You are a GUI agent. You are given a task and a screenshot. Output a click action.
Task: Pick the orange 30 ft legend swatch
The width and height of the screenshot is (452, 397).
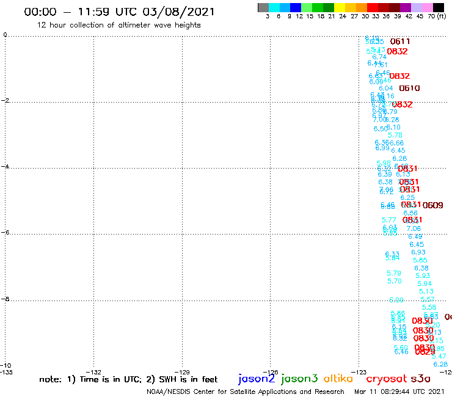[x=362, y=7]
